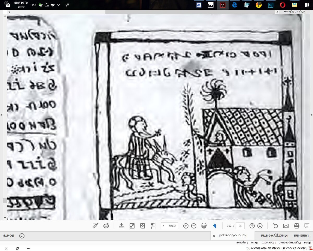
Task: Open File Explorer from the taskbar
Action: (x=295, y=5)
